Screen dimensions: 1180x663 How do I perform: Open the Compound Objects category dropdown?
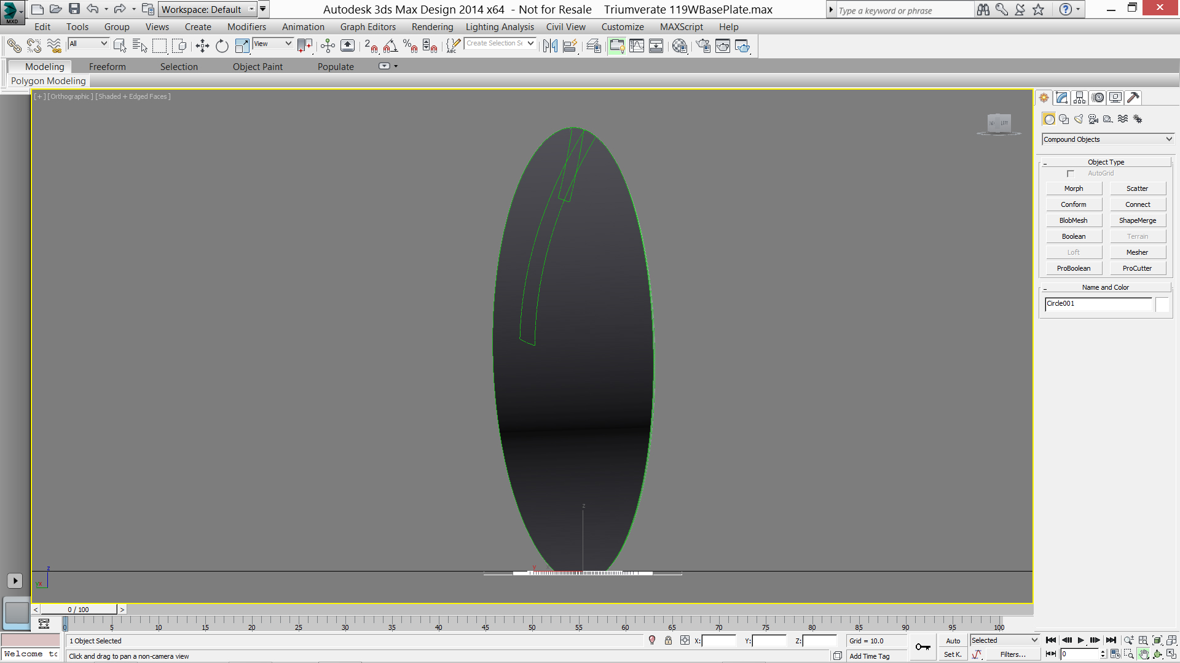(1108, 139)
